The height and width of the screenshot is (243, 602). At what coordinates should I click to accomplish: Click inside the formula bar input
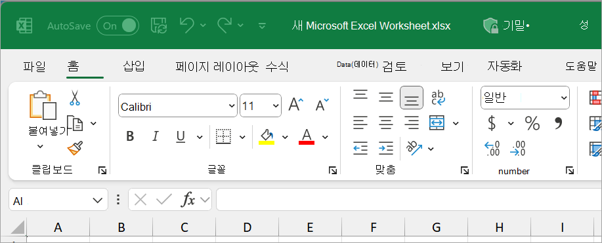pos(409,199)
